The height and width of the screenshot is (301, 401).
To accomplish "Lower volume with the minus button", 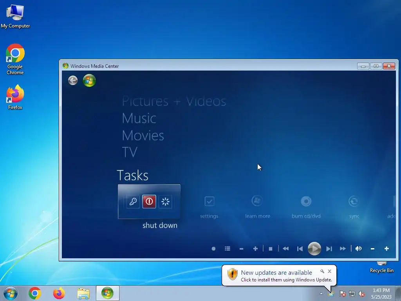I will coord(372,249).
